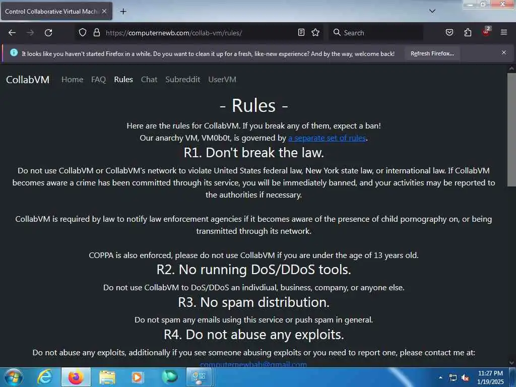Viewport: 516px width, 387px height.
Task: Click the scrollbar up arrow
Action: click(511, 69)
